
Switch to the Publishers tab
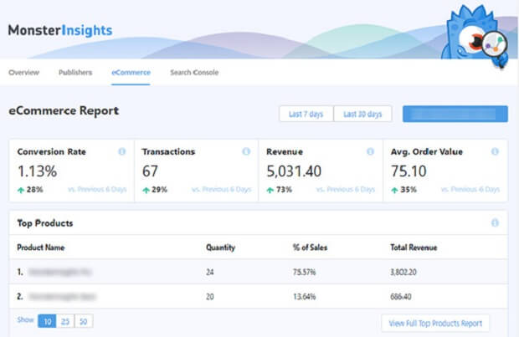coord(75,73)
